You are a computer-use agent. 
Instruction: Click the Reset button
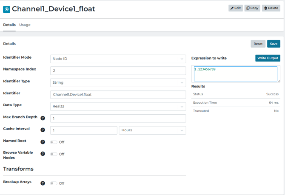pos(258,44)
